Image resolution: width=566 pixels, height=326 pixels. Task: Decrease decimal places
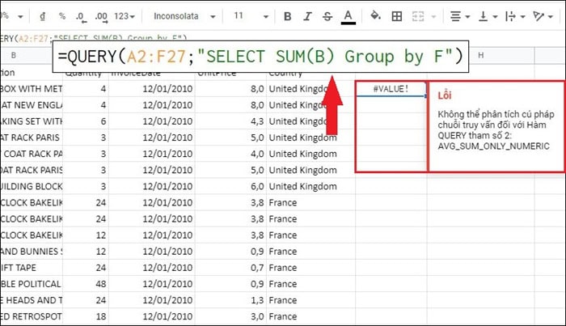pyautogui.click(x=82, y=16)
